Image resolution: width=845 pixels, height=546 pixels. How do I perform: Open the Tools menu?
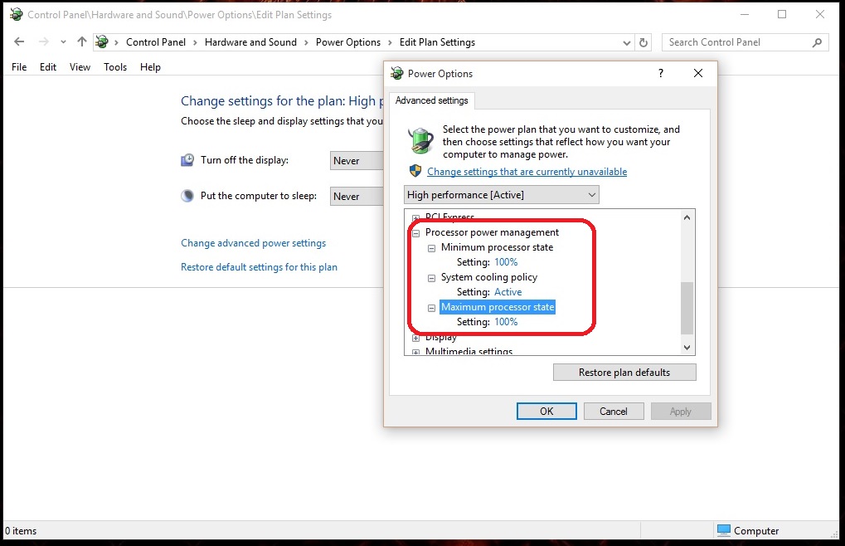click(x=115, y=67)
